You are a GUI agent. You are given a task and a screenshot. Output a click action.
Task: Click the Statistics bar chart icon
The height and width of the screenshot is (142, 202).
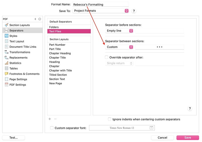pyautogui.click(x=6, y=63)
